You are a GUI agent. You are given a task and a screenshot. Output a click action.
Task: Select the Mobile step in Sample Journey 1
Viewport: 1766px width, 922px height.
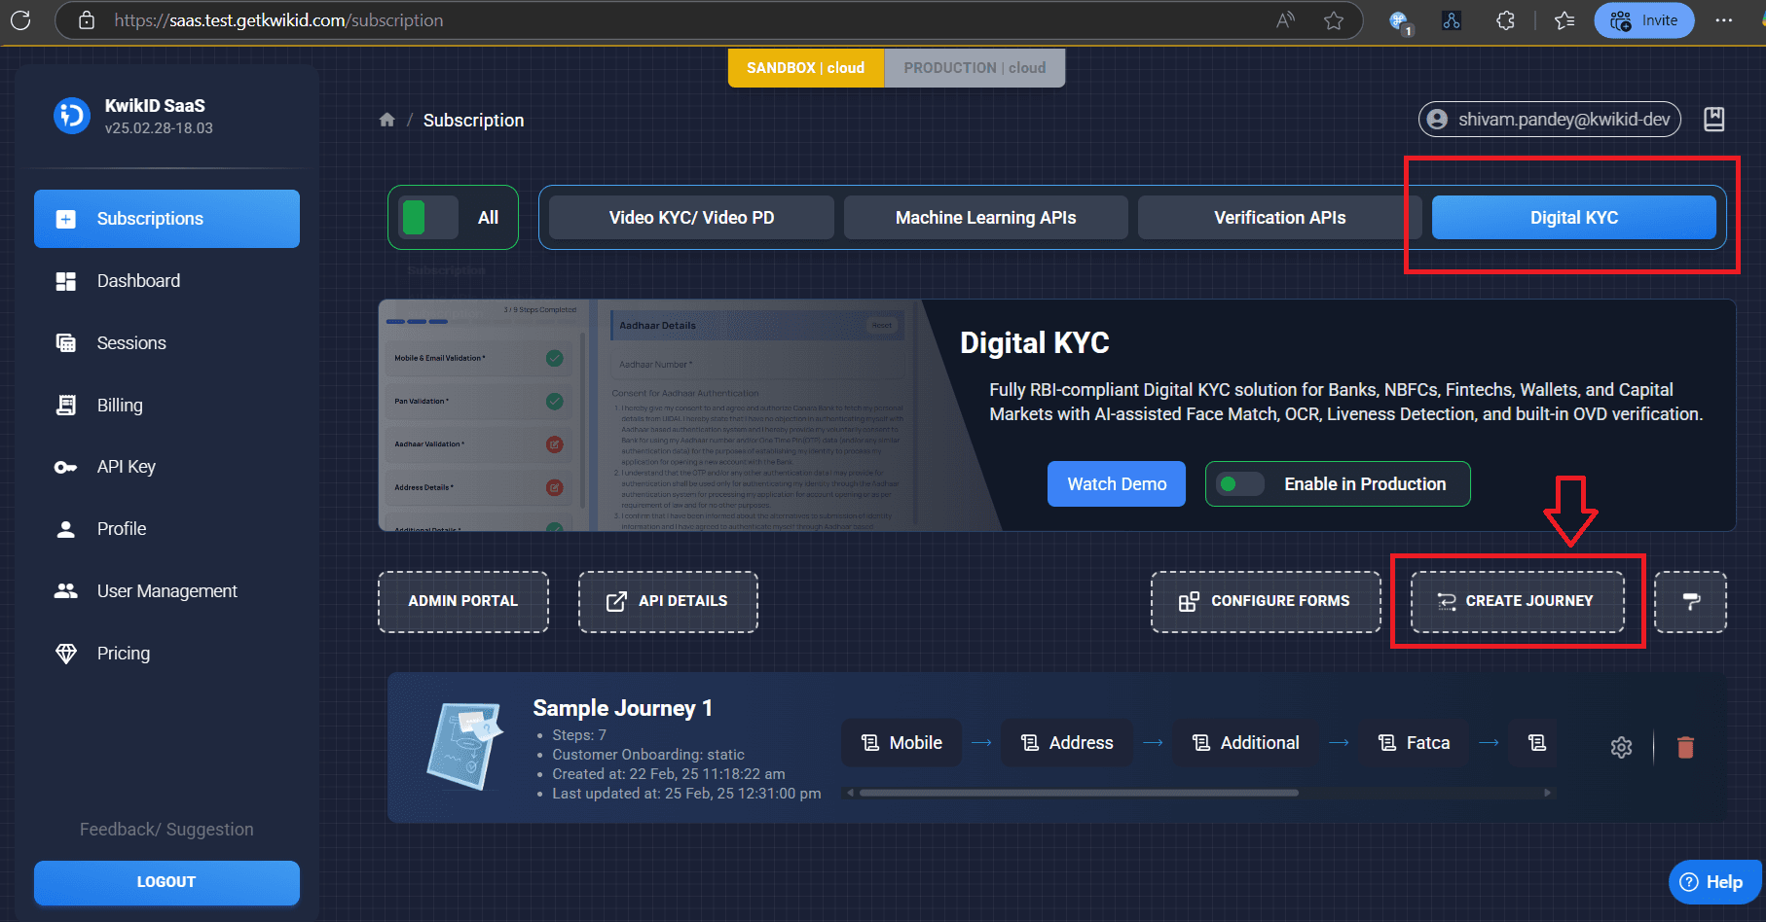coord(901,743)
